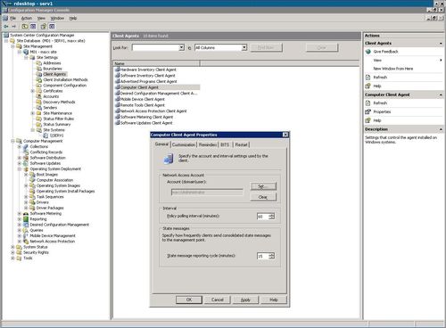Select Status Filter Rules in the tree

pyautogui.click(x=58, y=119)
